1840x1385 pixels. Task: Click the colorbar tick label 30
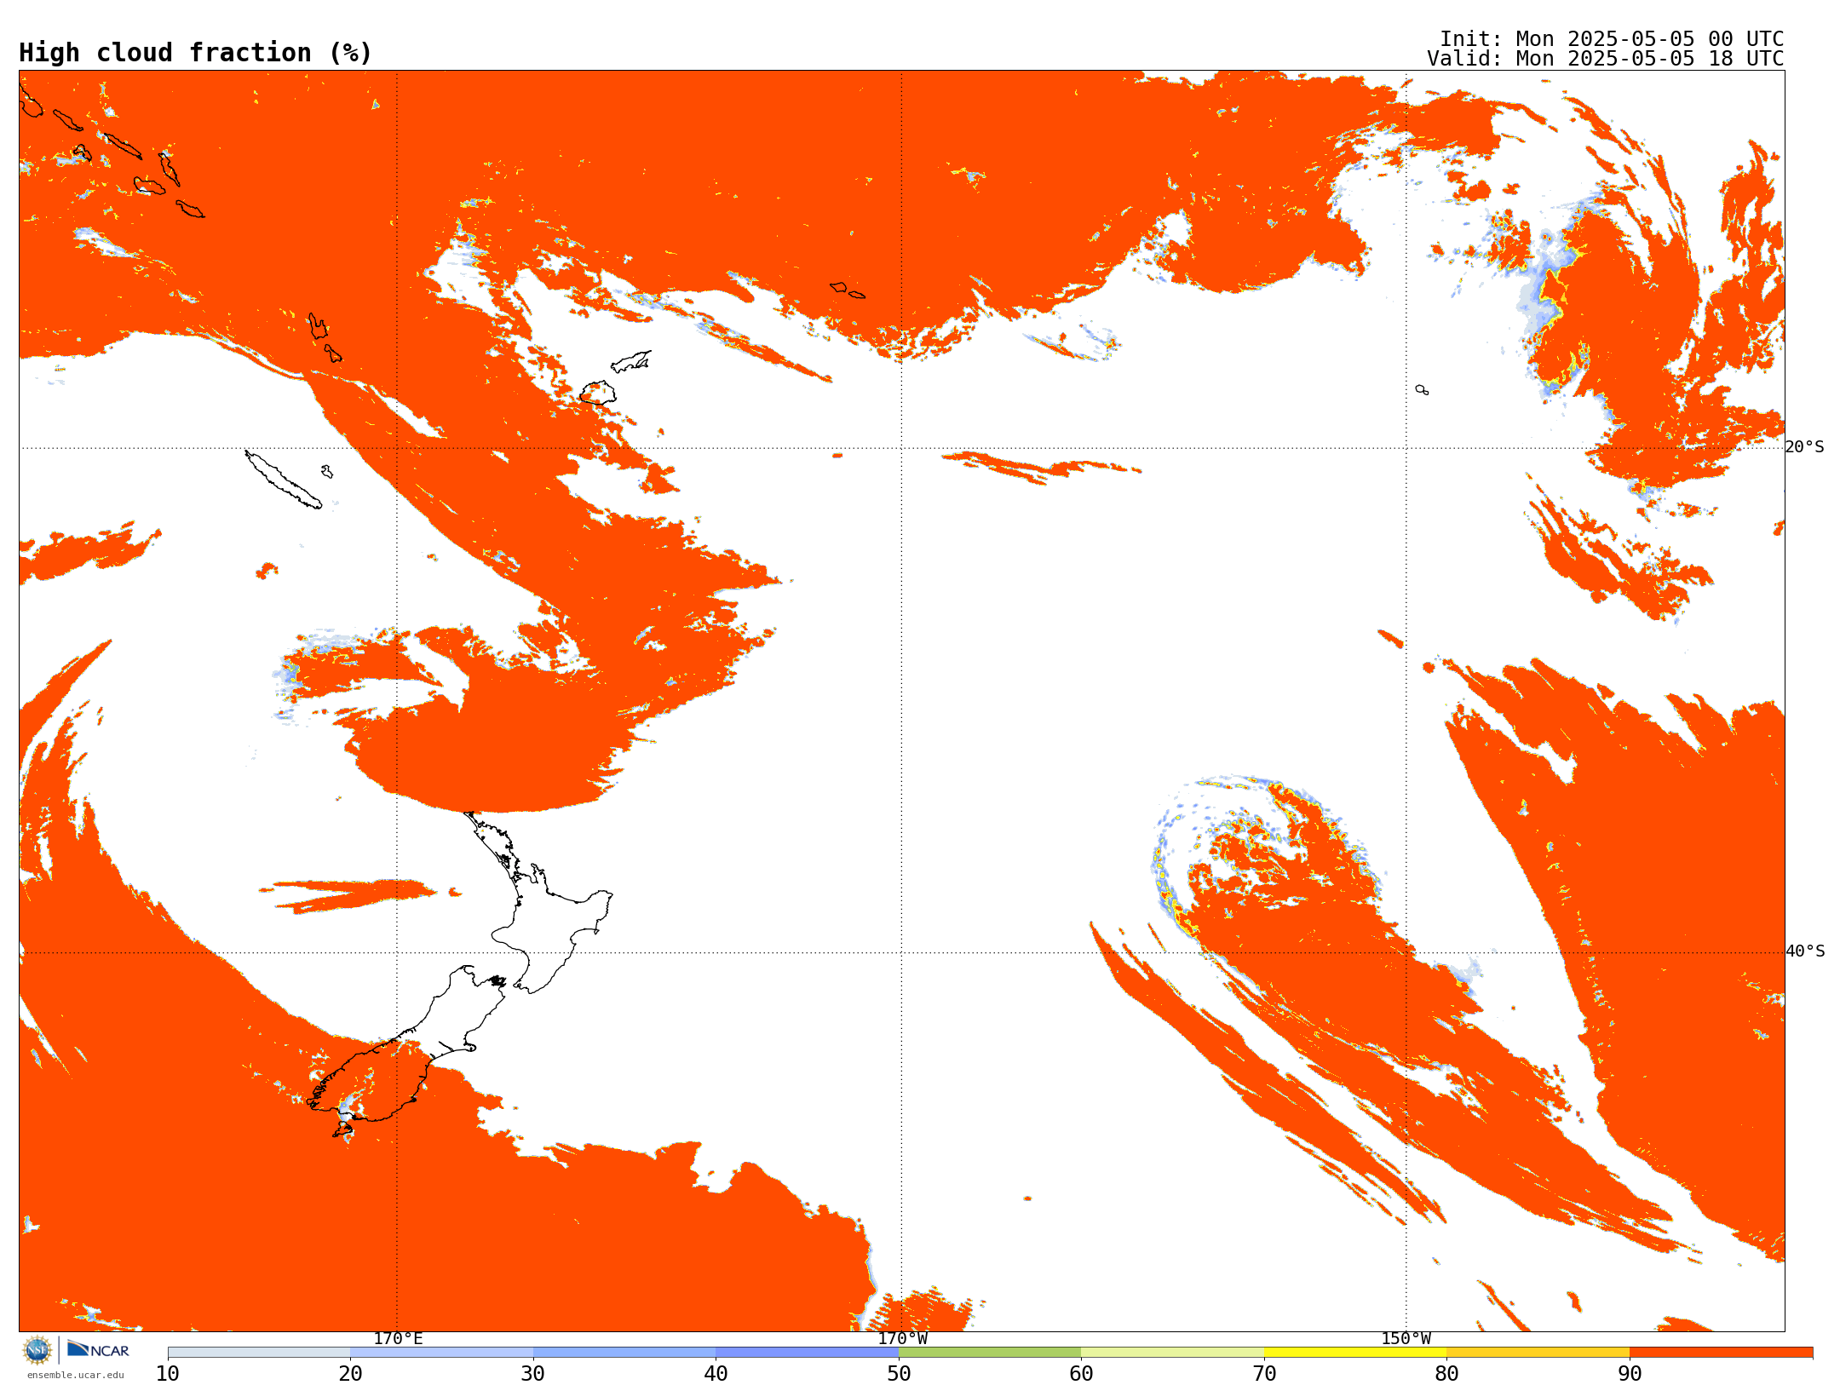tap(533, 1373)
